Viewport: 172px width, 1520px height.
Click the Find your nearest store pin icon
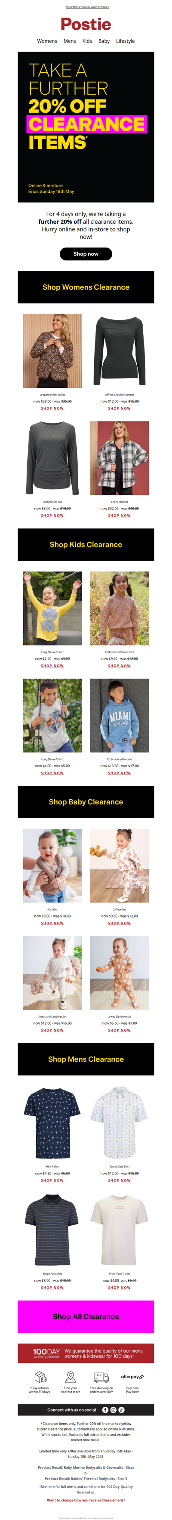point(71,1377)
